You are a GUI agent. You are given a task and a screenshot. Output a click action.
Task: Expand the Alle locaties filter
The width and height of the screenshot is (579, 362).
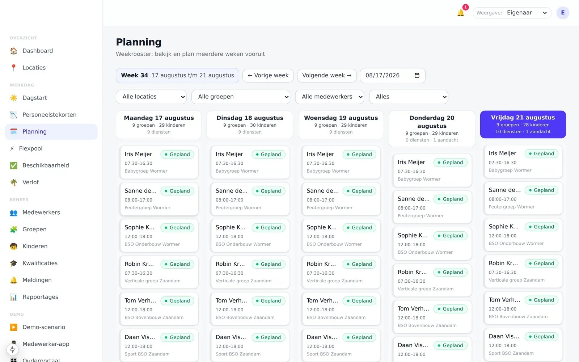click(151, 97)
